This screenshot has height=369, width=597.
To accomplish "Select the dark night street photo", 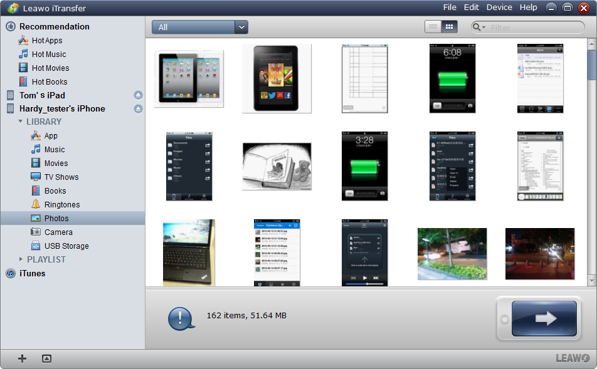I will point(540,254).
